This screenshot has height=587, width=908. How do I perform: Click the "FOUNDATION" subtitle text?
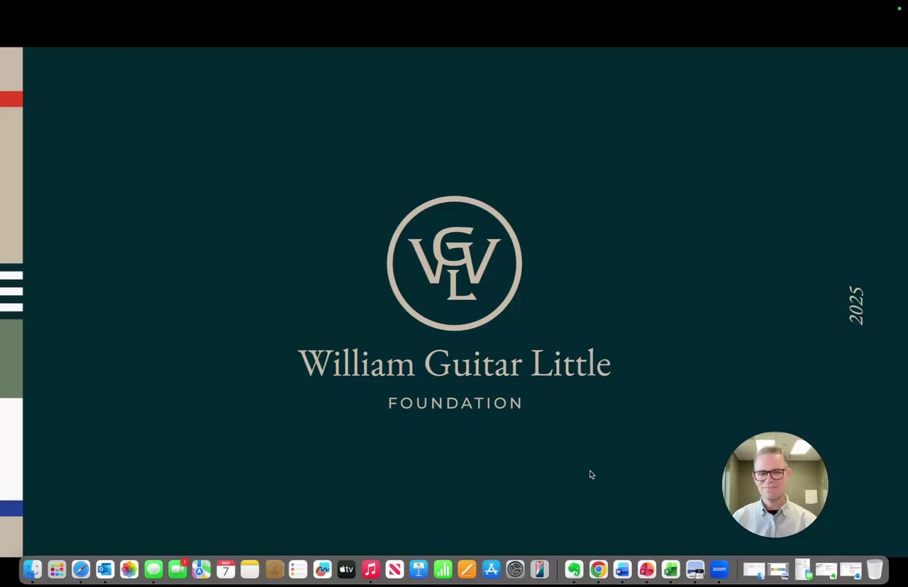click(455, 403)
